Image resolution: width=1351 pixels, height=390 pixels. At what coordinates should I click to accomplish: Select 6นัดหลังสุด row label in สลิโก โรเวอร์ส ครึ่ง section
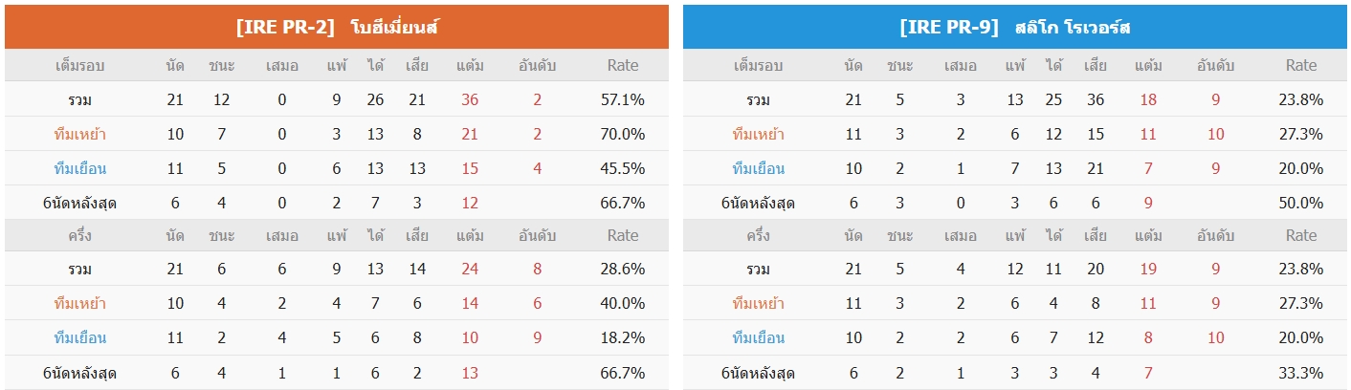758,373
